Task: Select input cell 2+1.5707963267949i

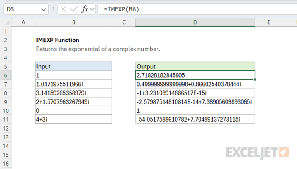Action: pyautogui.click(x=73, y=102)
